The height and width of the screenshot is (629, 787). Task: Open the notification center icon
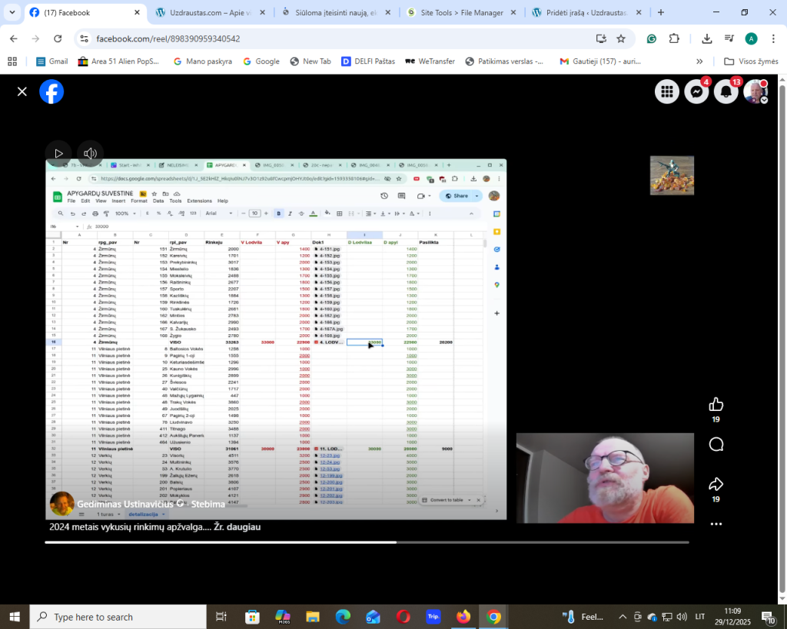point(768,617)
